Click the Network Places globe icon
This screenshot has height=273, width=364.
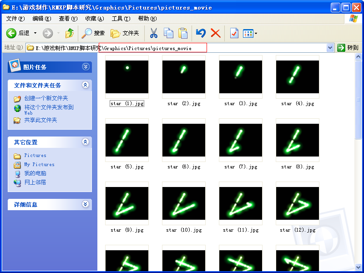coord(17,183)
